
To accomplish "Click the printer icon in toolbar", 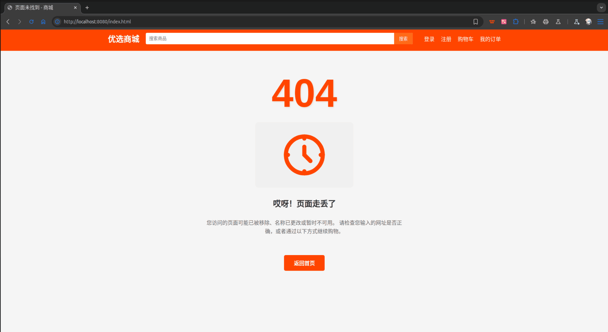I will (x=546, y=22).
